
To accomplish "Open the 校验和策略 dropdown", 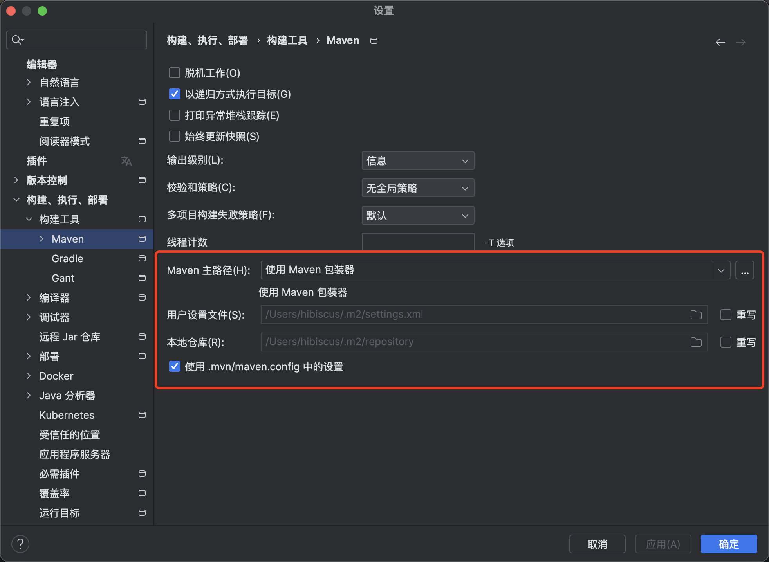I will [418, 188].
